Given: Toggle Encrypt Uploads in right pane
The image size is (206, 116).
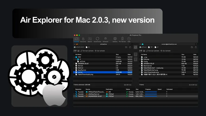Looking at the screenshot, I should 153,51.
